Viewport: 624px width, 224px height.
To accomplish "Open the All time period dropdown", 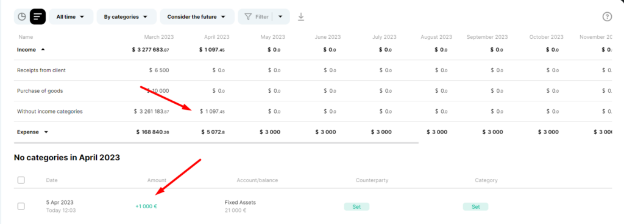I will pos(71,16).
